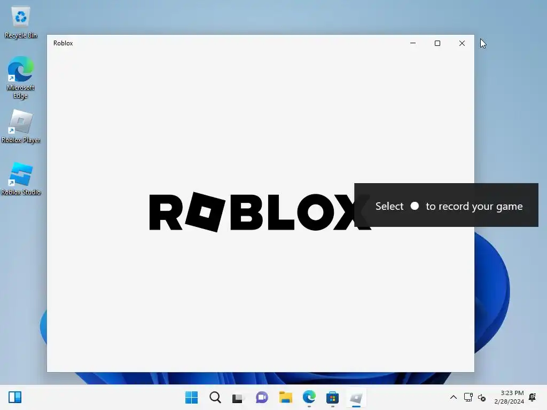Image resolution: width=547 pixels, height=410 pixels.
Task: Select the Microsoft Edge desktop shortcut
Action: pos(21,77)
